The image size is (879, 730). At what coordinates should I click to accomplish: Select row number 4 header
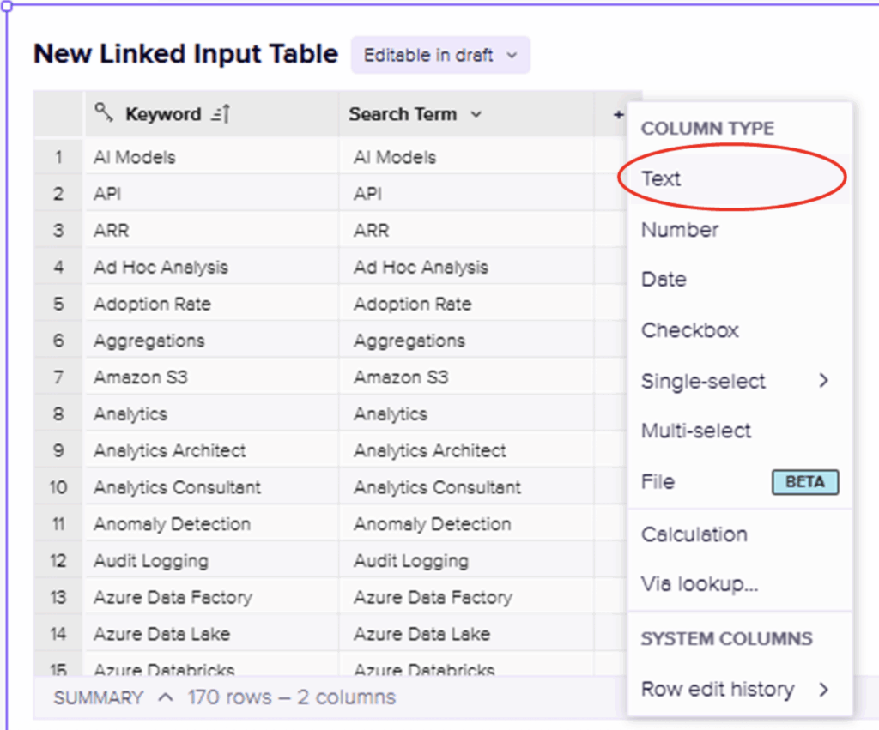click(x=58, y=267)
